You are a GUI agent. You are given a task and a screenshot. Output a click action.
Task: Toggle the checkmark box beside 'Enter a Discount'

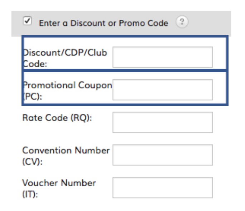coord(27,21)
